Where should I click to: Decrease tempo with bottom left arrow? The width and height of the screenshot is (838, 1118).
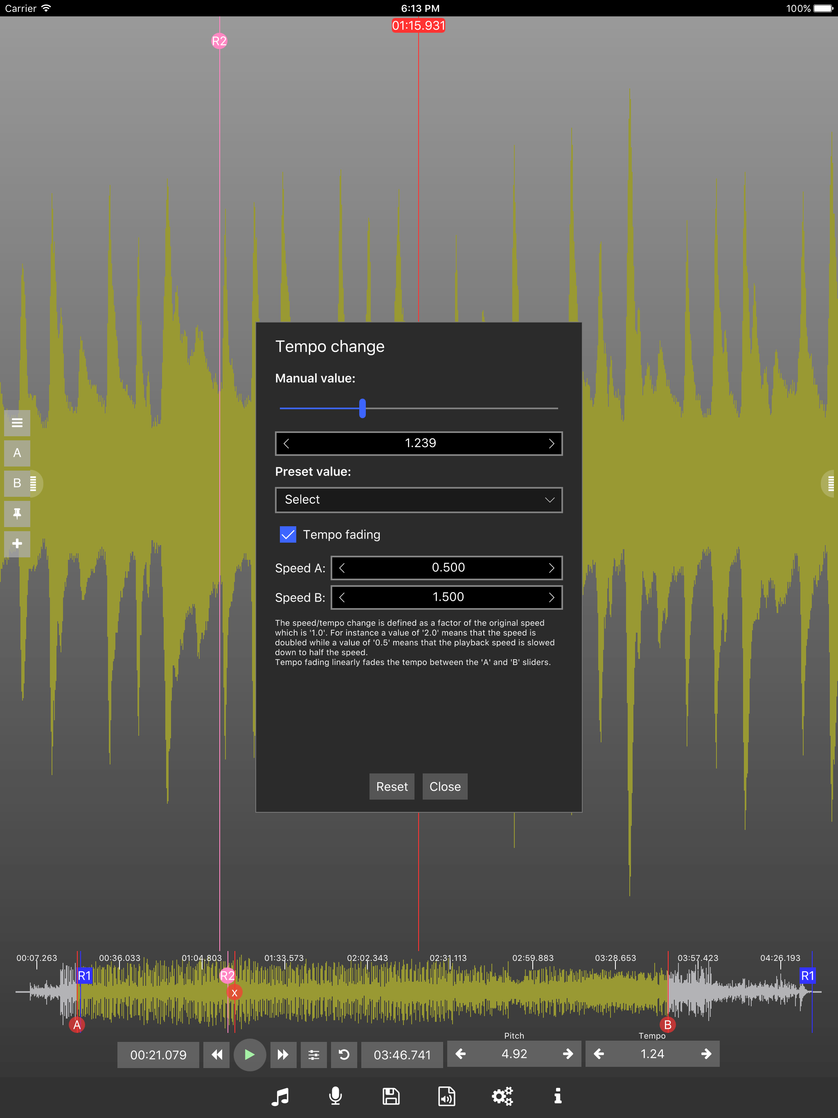(x=599, y=1053)
